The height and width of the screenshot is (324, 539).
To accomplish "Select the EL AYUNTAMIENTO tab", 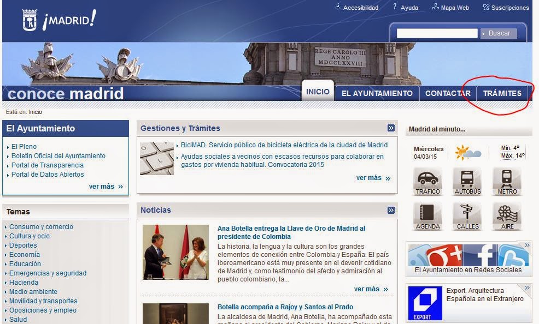I will coord(377,93).
